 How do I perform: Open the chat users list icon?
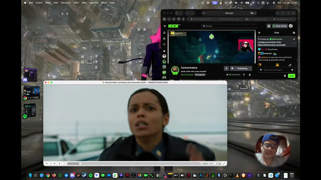coord(294,32)
